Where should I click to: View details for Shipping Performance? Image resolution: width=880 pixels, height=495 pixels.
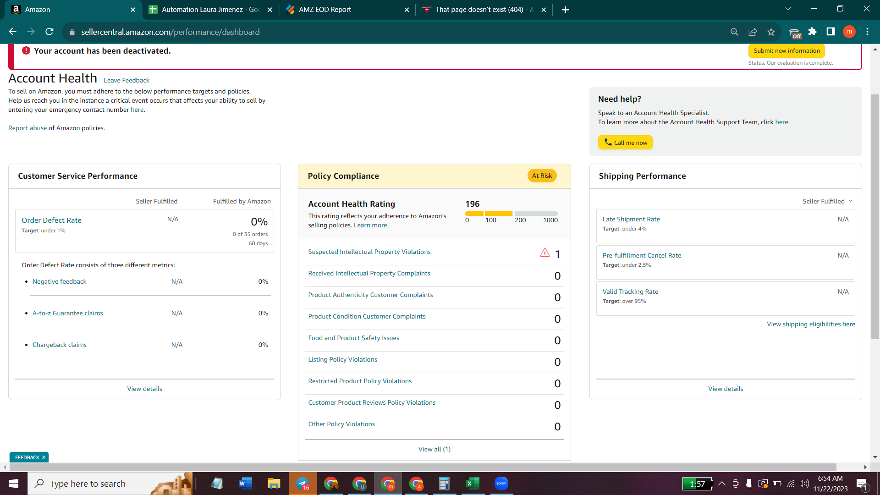(726, 389)
